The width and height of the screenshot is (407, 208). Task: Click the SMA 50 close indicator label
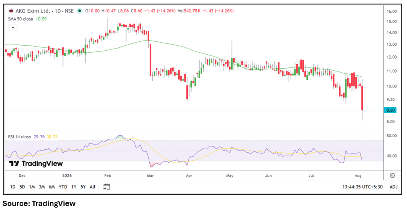pyautogui.click(x=20, y=19)
